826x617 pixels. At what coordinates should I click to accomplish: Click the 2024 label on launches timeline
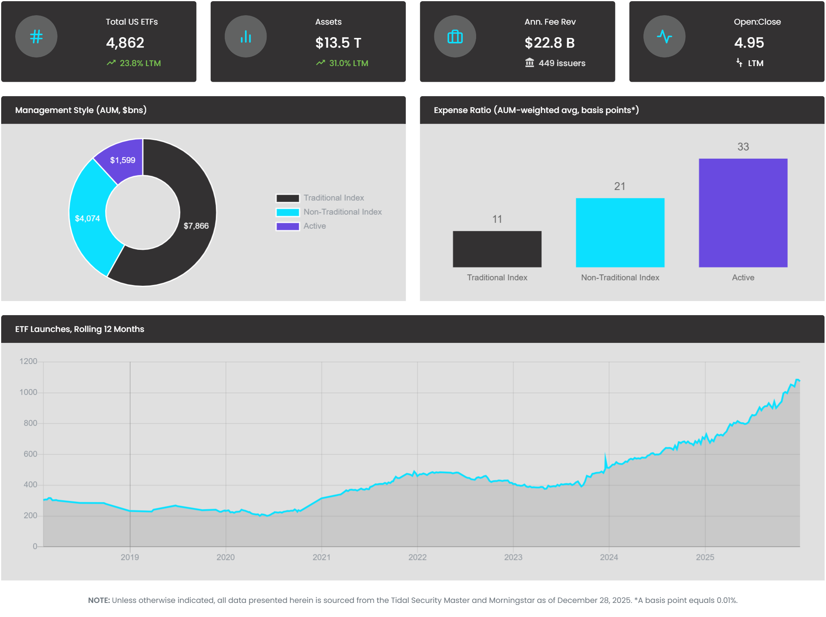[x=609, y=557]
